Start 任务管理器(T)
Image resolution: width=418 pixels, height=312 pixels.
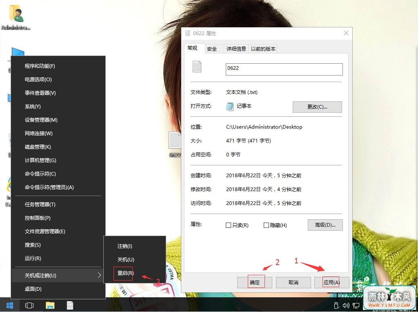click(58, 205)
